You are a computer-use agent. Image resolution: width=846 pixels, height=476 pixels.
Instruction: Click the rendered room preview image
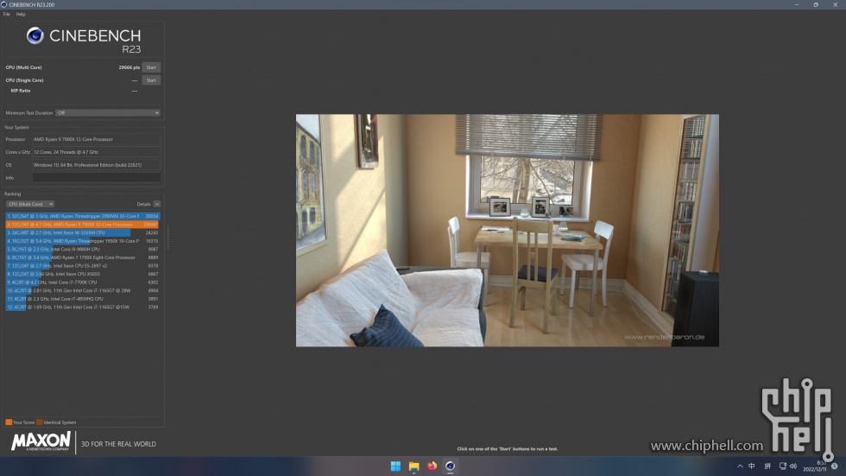(x=508, y=231)
